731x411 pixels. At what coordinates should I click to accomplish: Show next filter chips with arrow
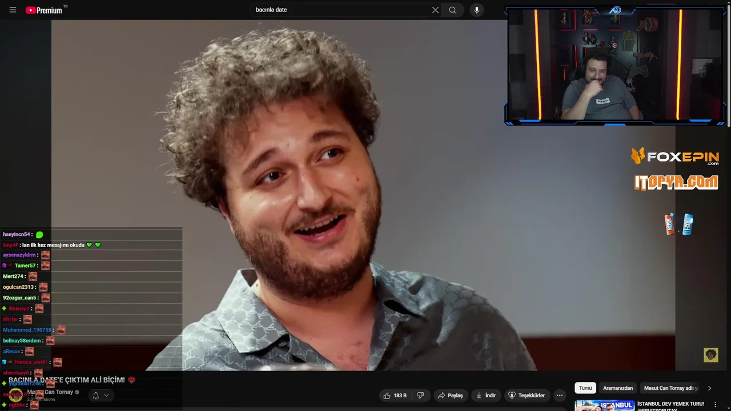(x=709, y=388)
